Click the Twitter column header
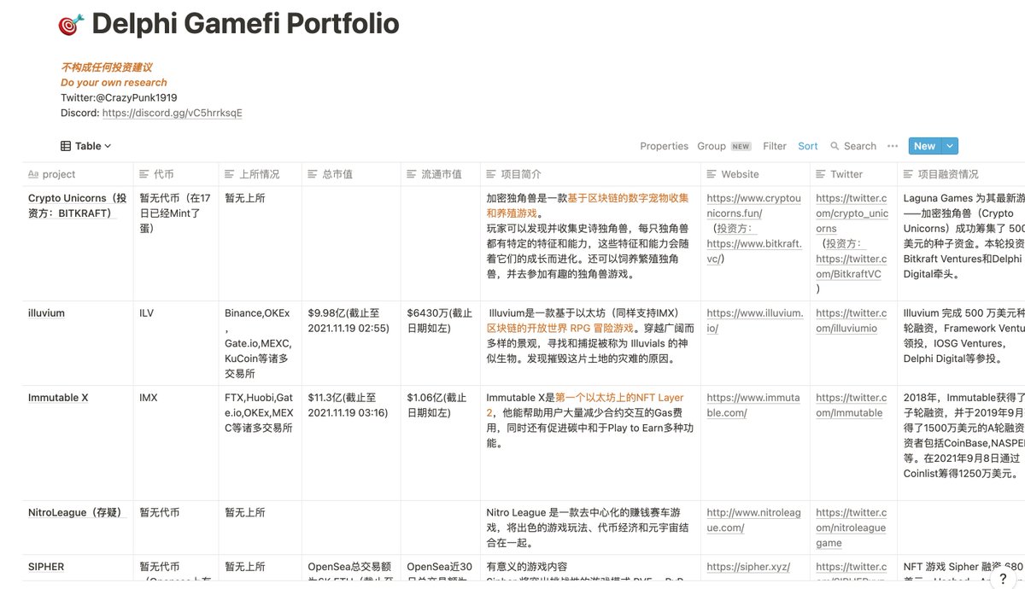 pos(853,174)
